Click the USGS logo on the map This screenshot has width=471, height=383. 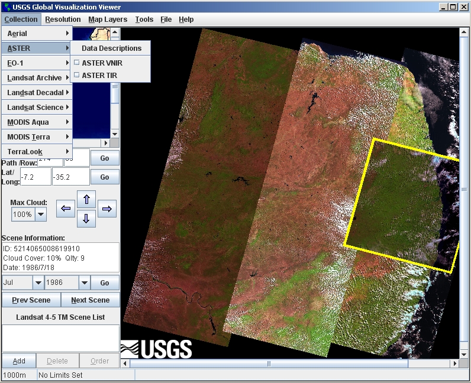[156, 349]
